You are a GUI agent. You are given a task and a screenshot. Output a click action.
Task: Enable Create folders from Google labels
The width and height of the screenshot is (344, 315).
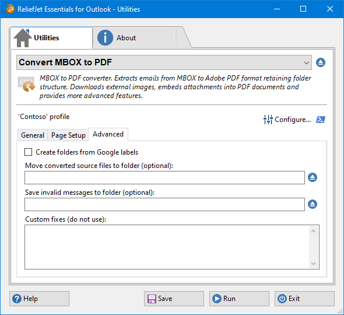29,152
